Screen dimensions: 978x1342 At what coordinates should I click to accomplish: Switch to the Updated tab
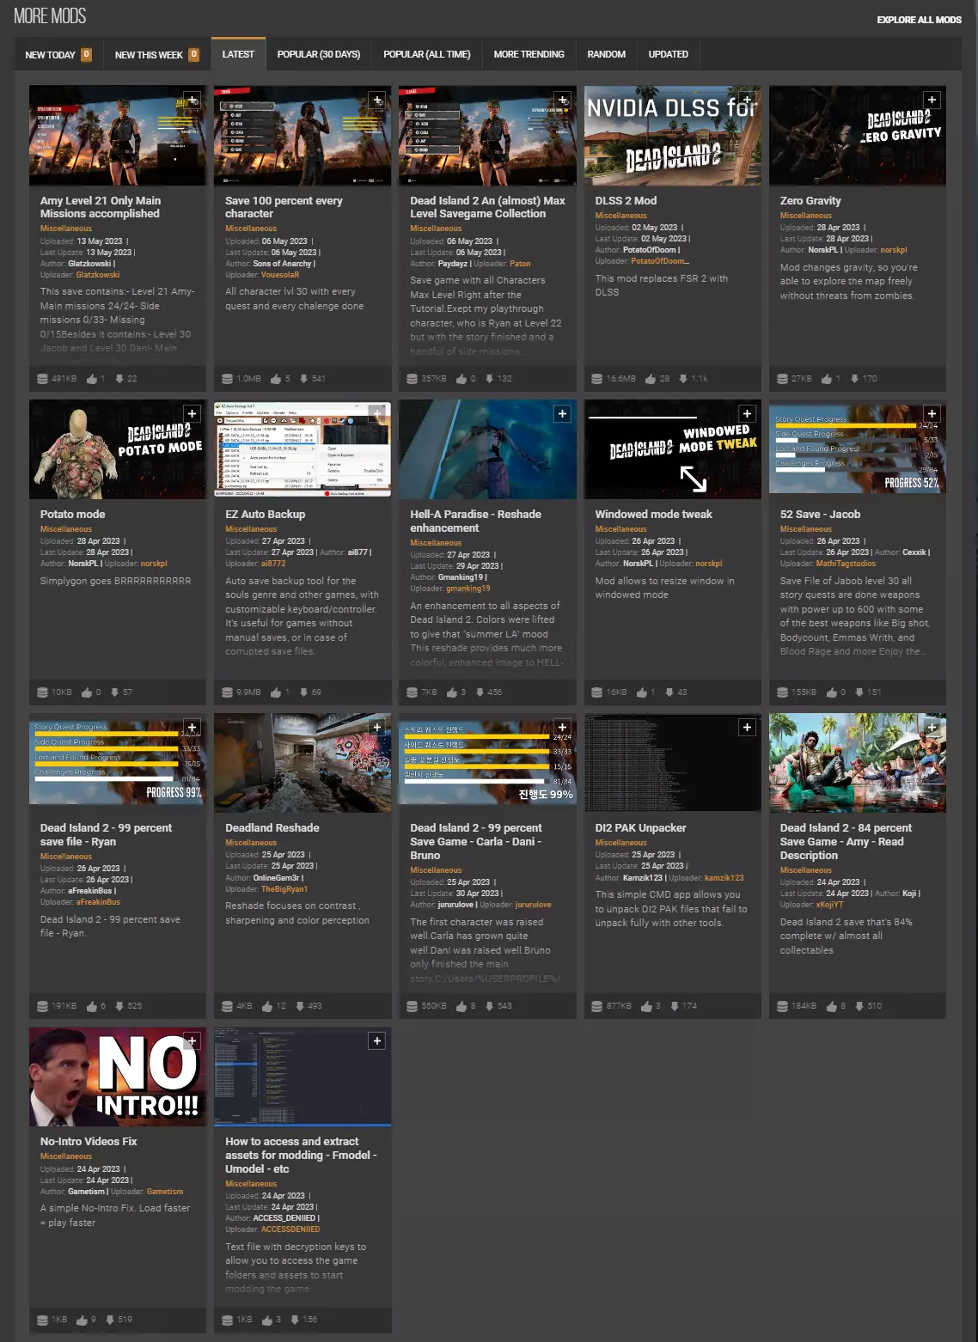[x=669, y=54]
